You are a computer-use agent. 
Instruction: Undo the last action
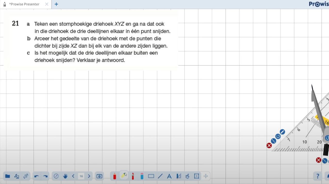click(x=37, y=176)
